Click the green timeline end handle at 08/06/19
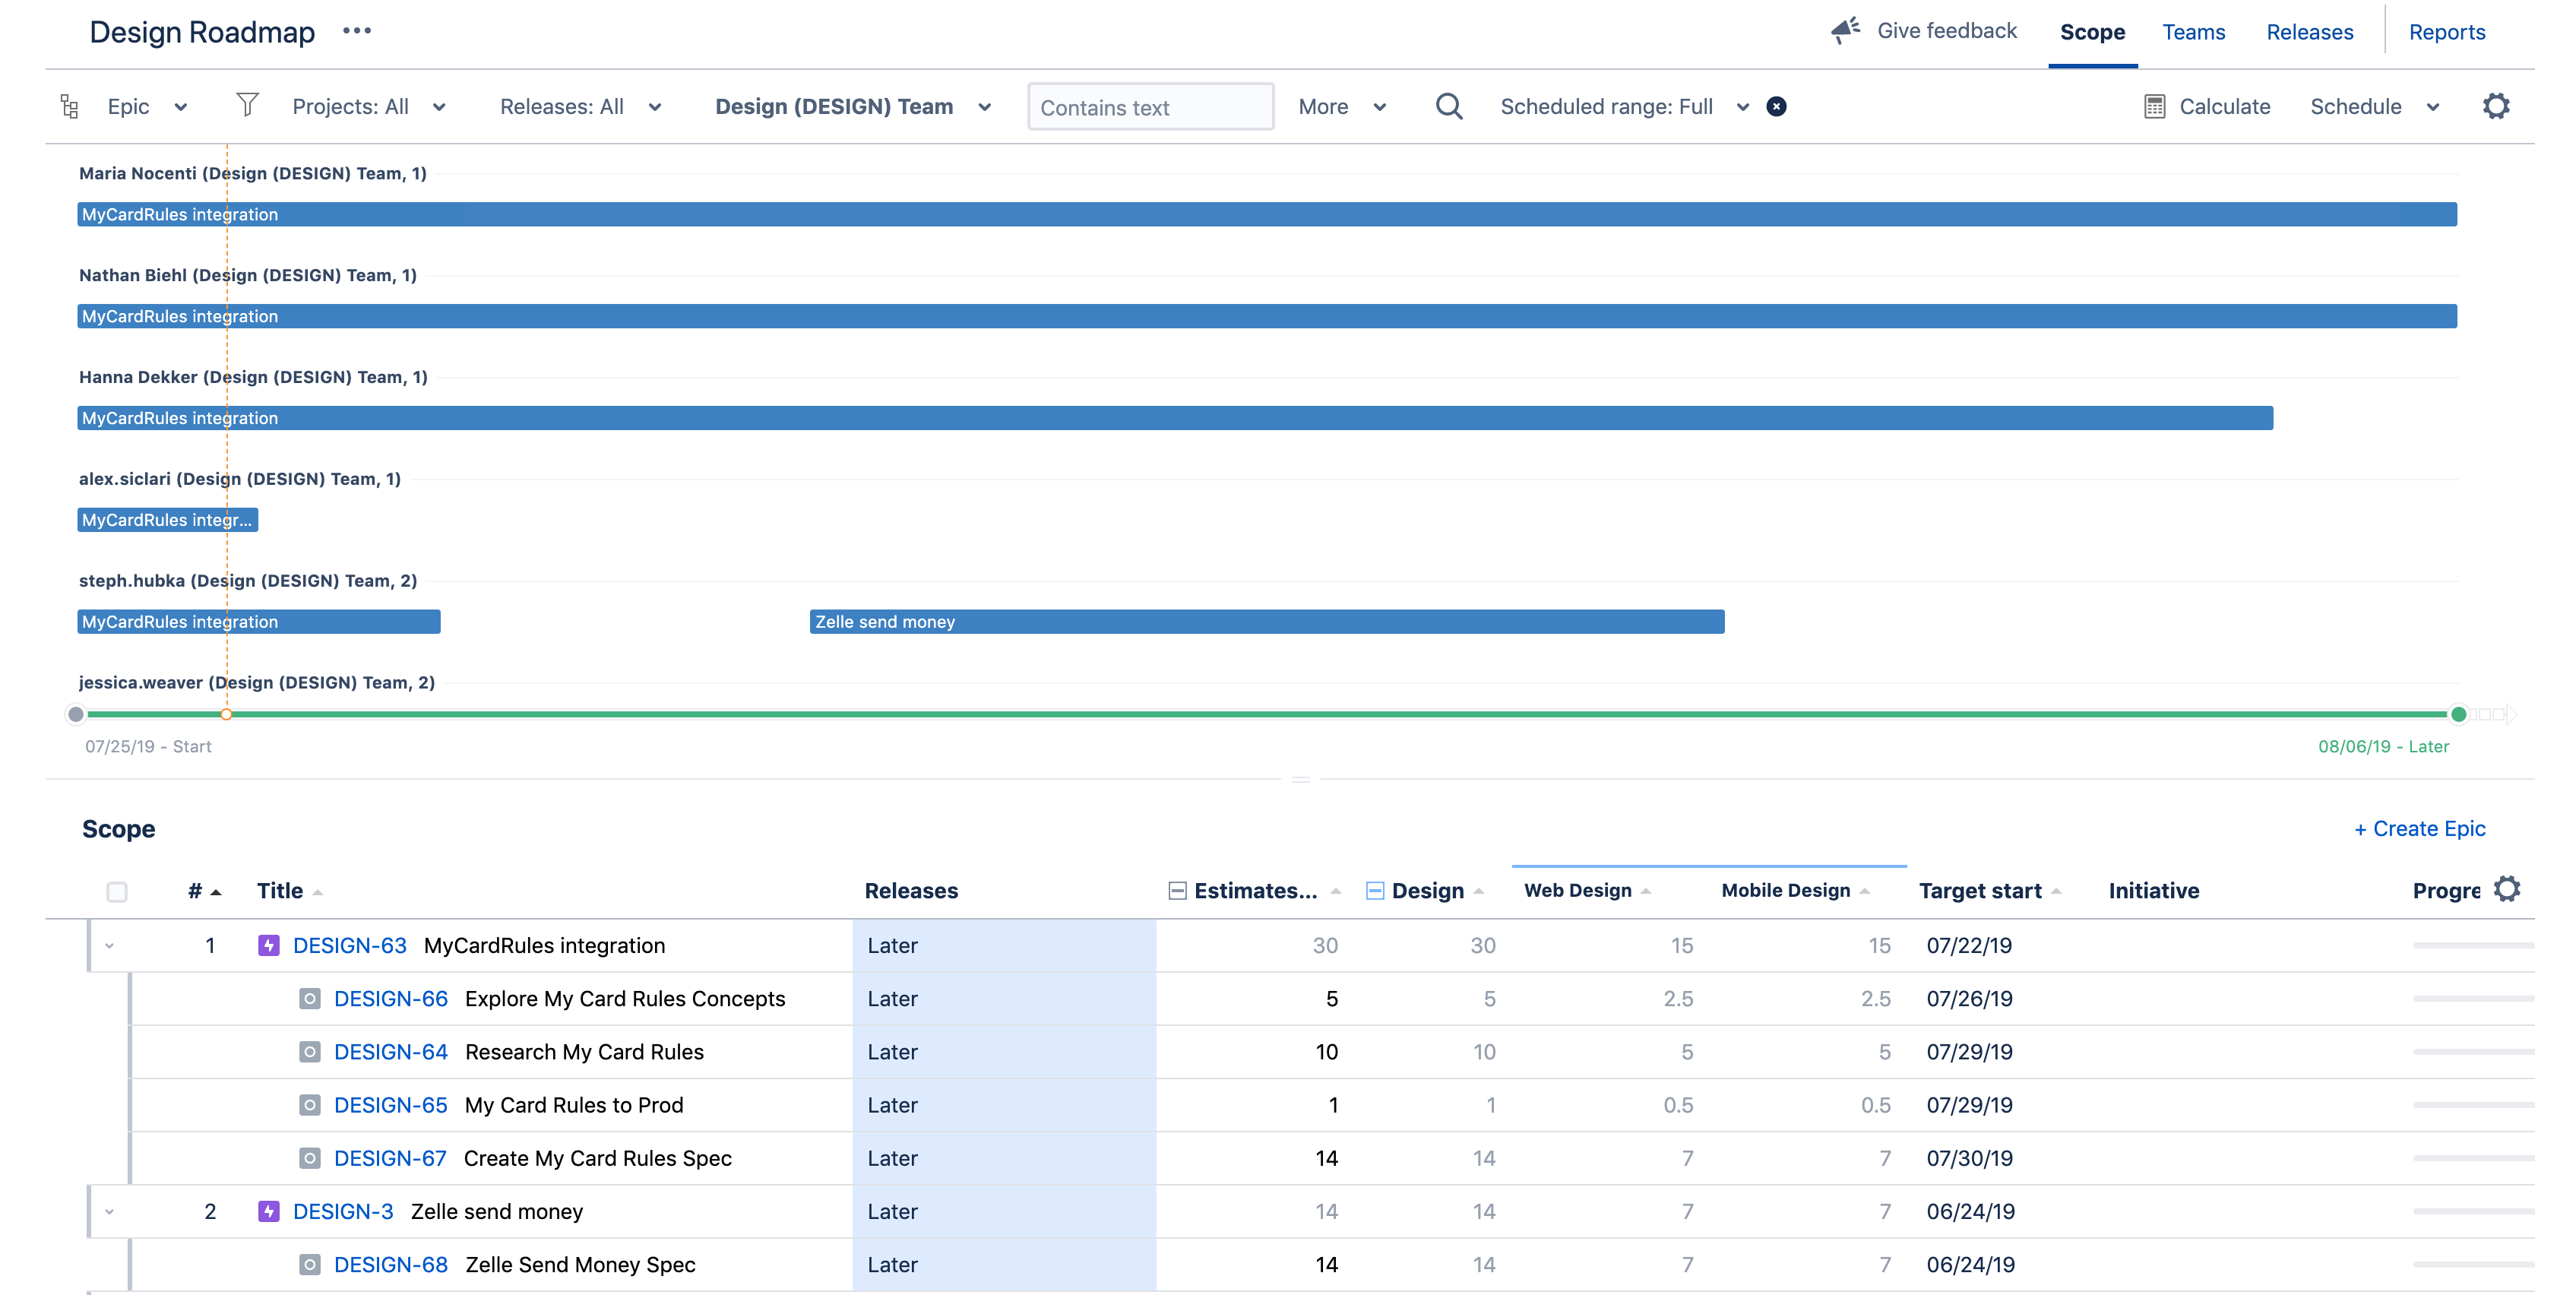Screen dimensions: 2576x1295 [x=2458, y=714]
